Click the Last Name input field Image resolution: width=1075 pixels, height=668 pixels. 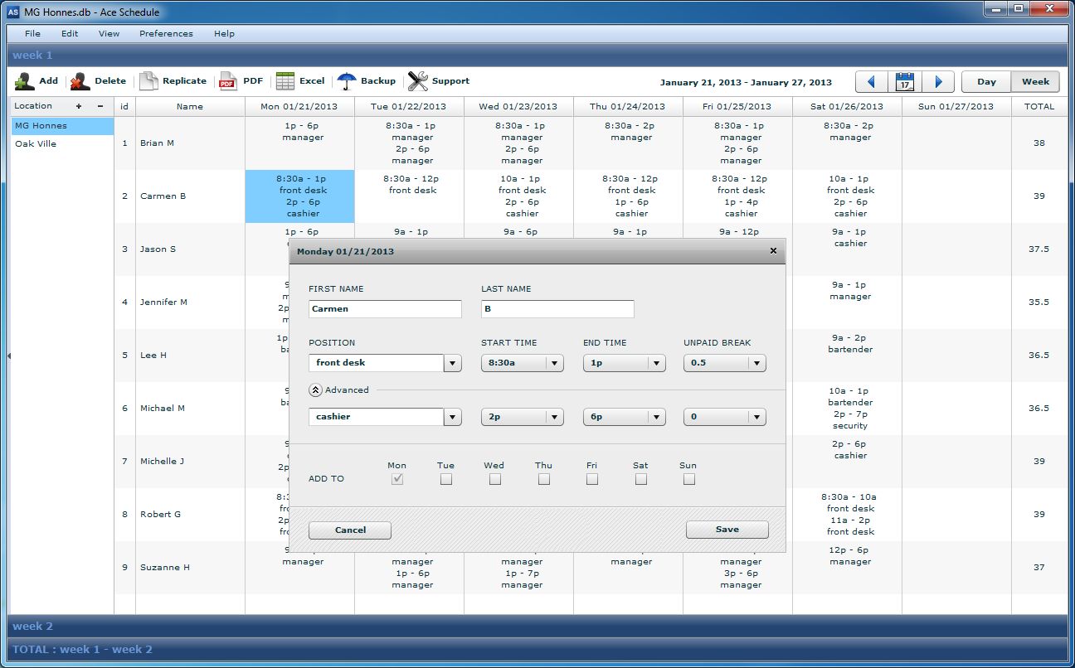(x=557, y=309)
